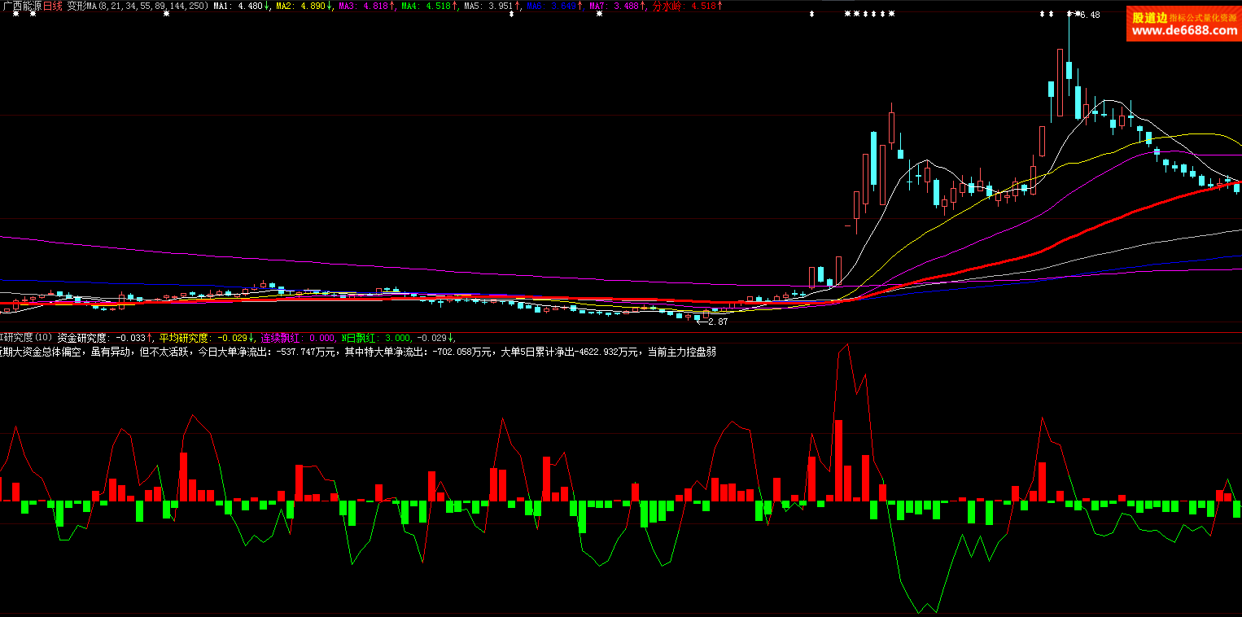Click the tallest red candlestick below 6.48
The width and height of the screenshot is (1242, 617).
[1060, 83]
